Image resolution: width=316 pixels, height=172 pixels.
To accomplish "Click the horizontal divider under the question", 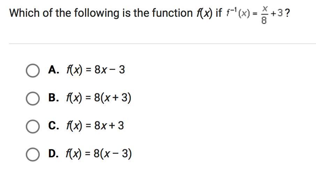I will point(163,43).
